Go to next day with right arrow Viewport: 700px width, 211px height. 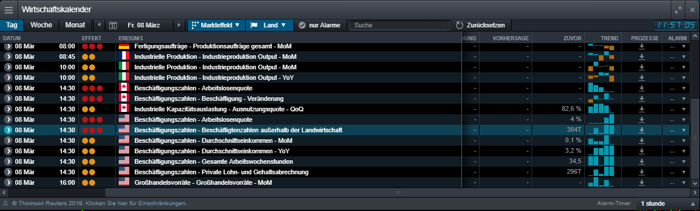pyautogui.click(x=179, y=25)
